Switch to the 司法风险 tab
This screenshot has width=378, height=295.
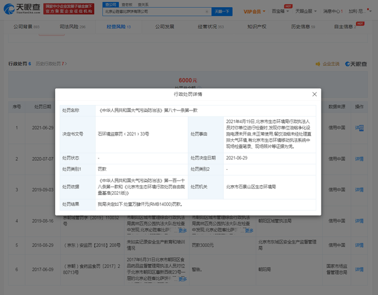[x=71, y=27]
